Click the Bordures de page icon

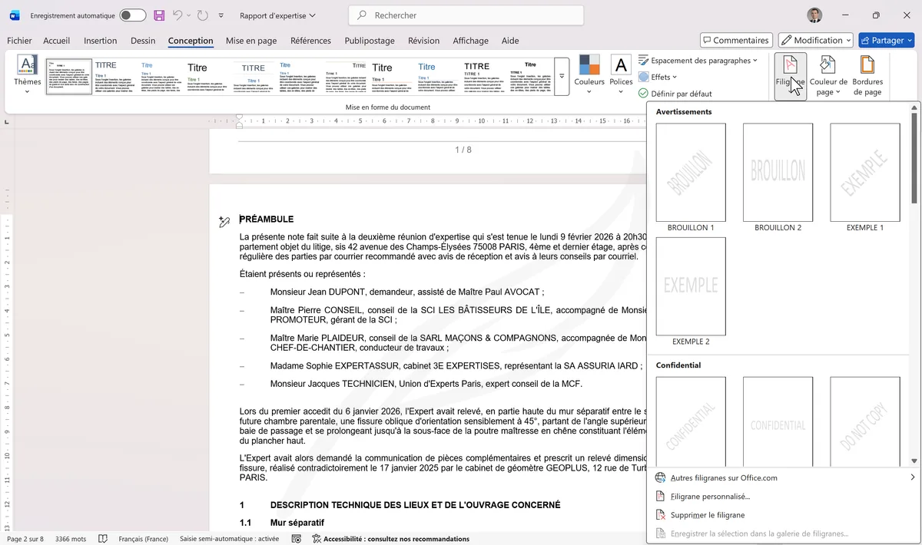click(867, 73)
